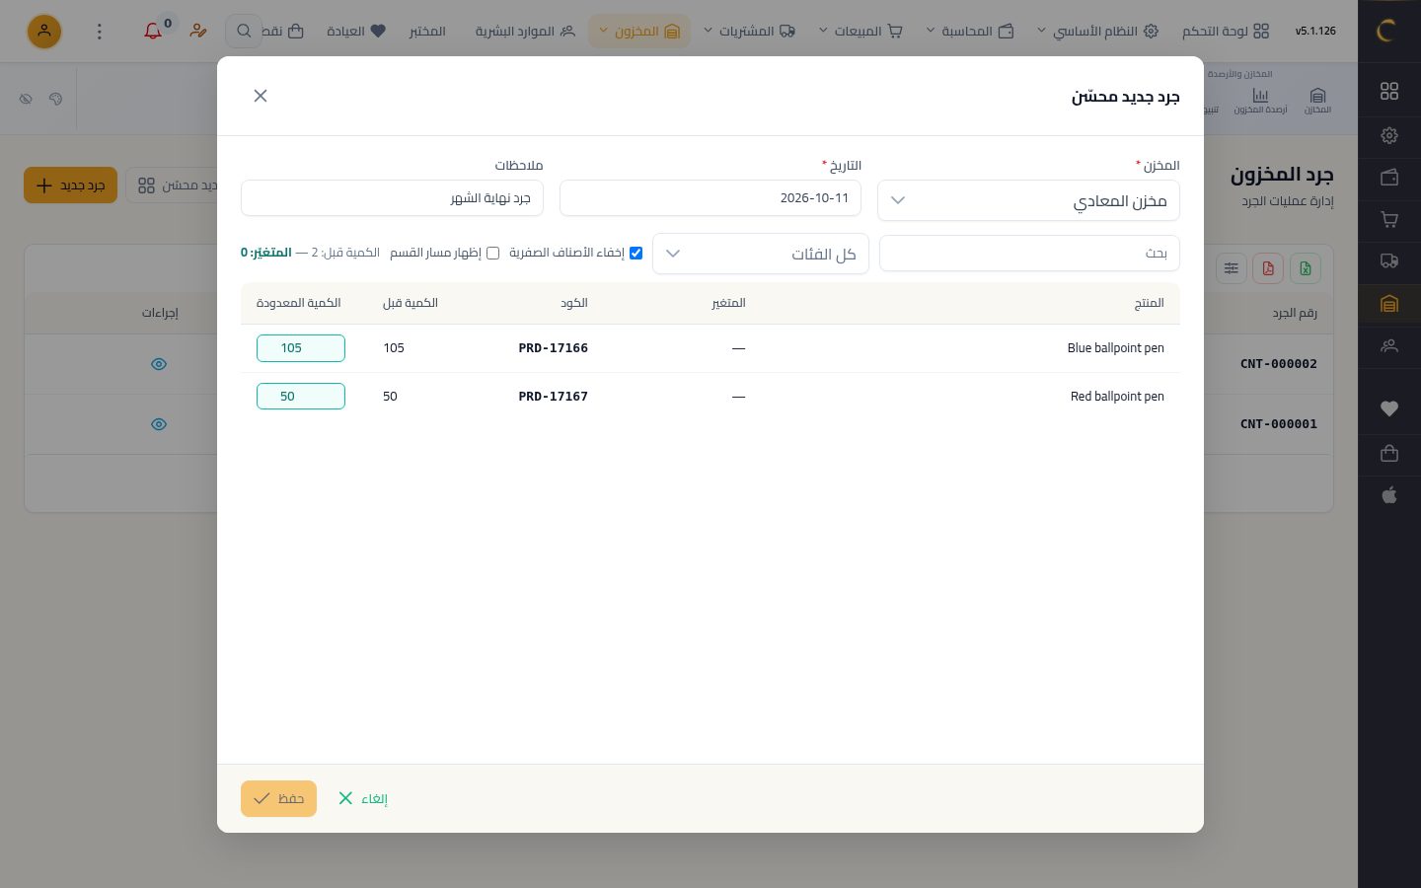Expand the المحاسبة top menu

click(971, 32)
